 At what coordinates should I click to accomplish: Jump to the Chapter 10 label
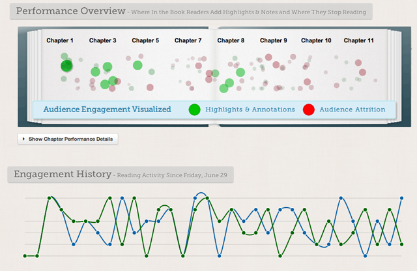(x=316, y=40)
